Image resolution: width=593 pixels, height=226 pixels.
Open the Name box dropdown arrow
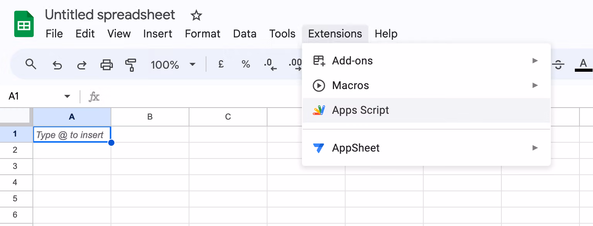pyautogui.click(x=67, y=96)
